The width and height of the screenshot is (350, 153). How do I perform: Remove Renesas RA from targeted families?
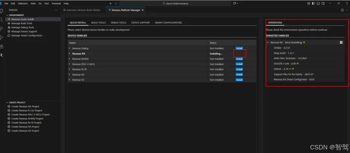(341, 42)
